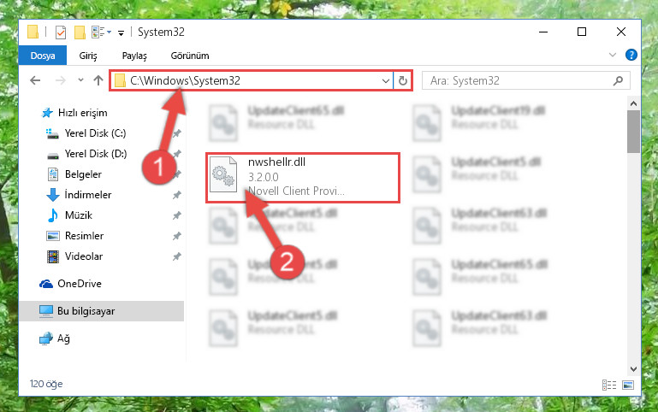658x412 pixels.
Task: Switch to details list view icon
Action: tap(609, 385)
